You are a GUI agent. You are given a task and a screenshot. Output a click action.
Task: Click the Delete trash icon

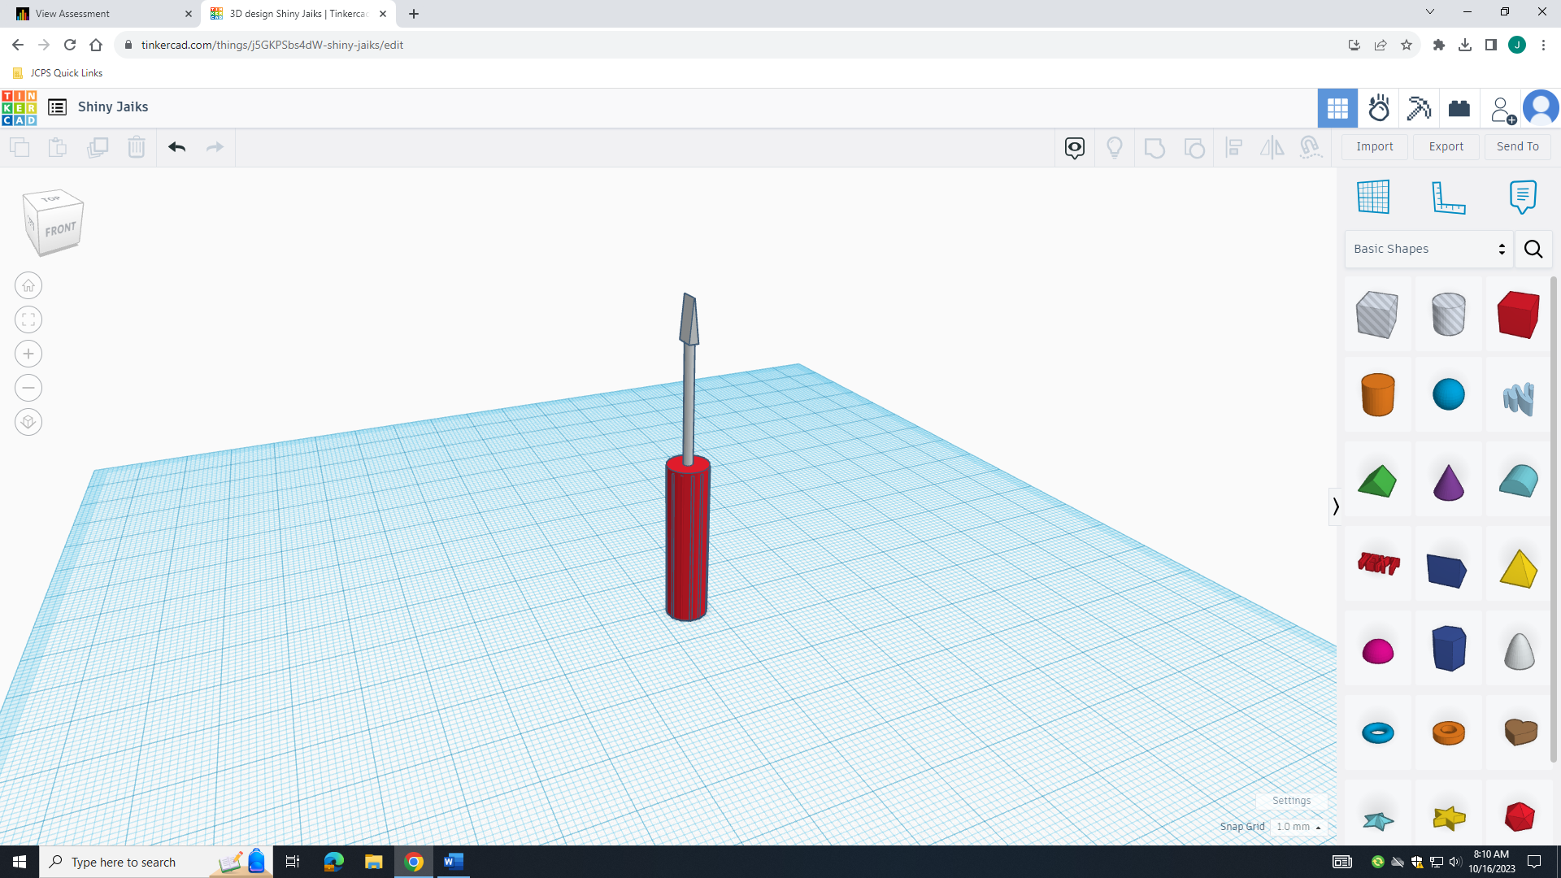(137, 147)
